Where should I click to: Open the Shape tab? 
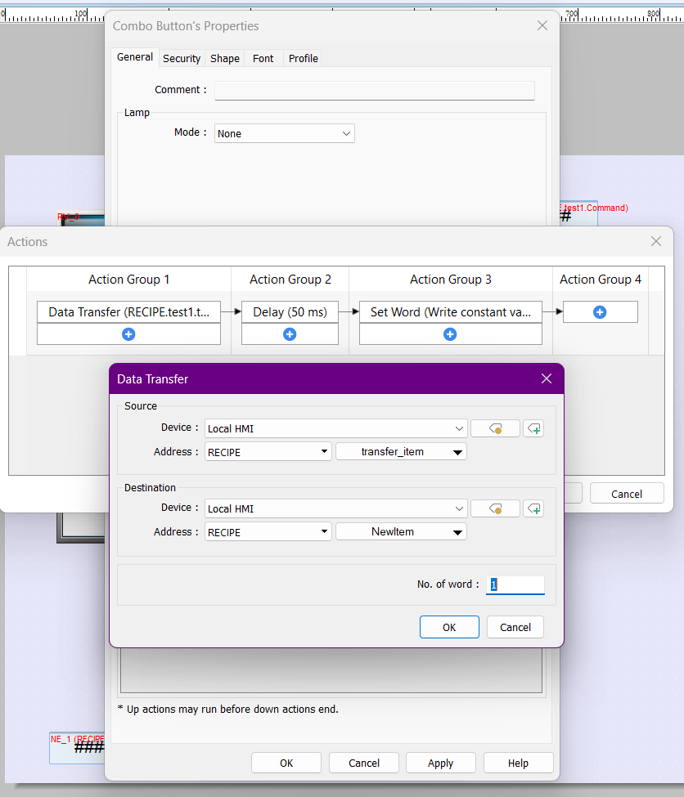[x=224, y=58]
